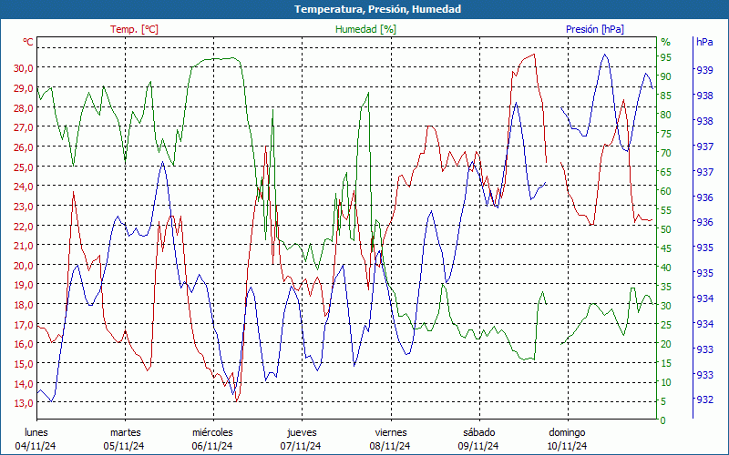
Task: Click the "miércoles" day label
Action: (212, 432)
